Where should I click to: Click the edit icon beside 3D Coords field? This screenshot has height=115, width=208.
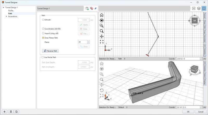pyautogui.click(x=201, y=107)
